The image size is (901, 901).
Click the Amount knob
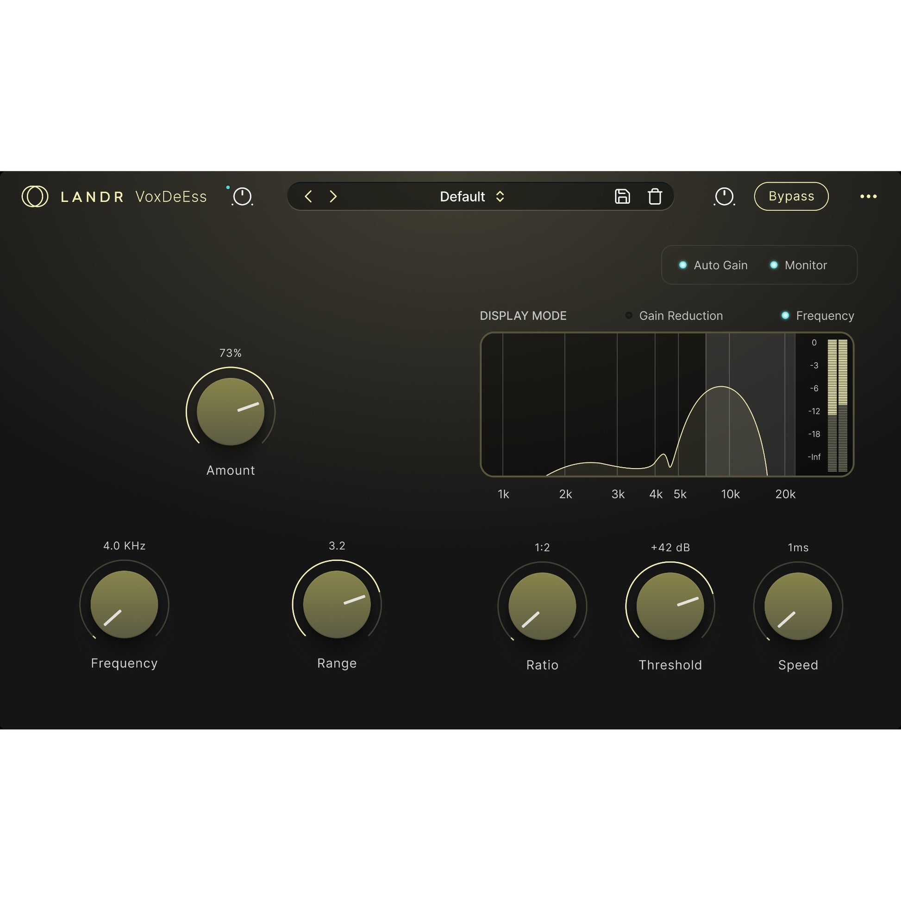coord(231,411)
